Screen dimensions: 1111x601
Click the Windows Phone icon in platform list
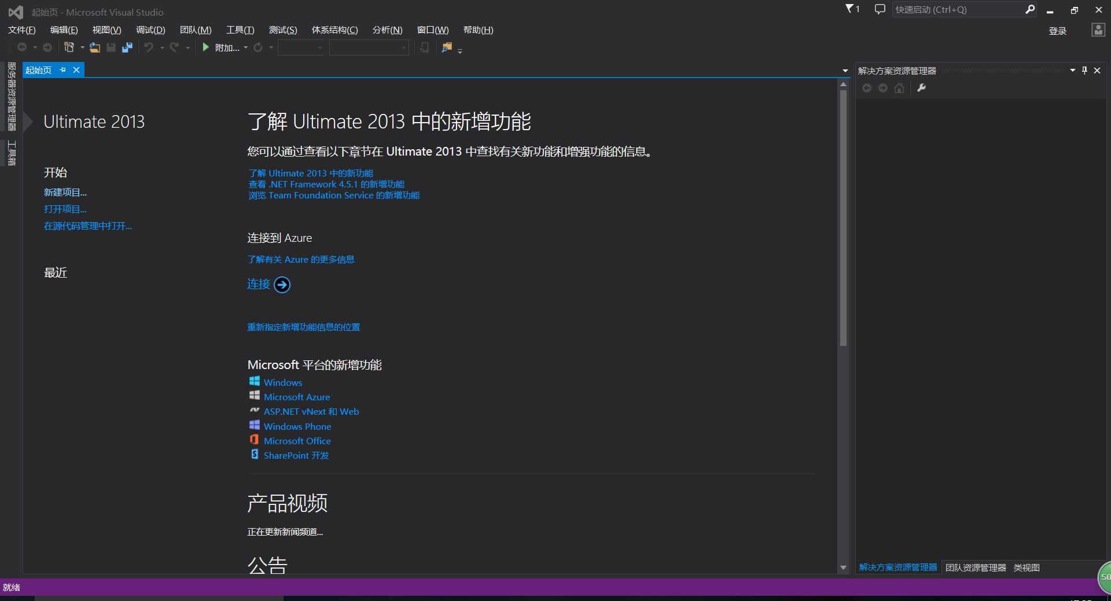(x=255, y=425)
